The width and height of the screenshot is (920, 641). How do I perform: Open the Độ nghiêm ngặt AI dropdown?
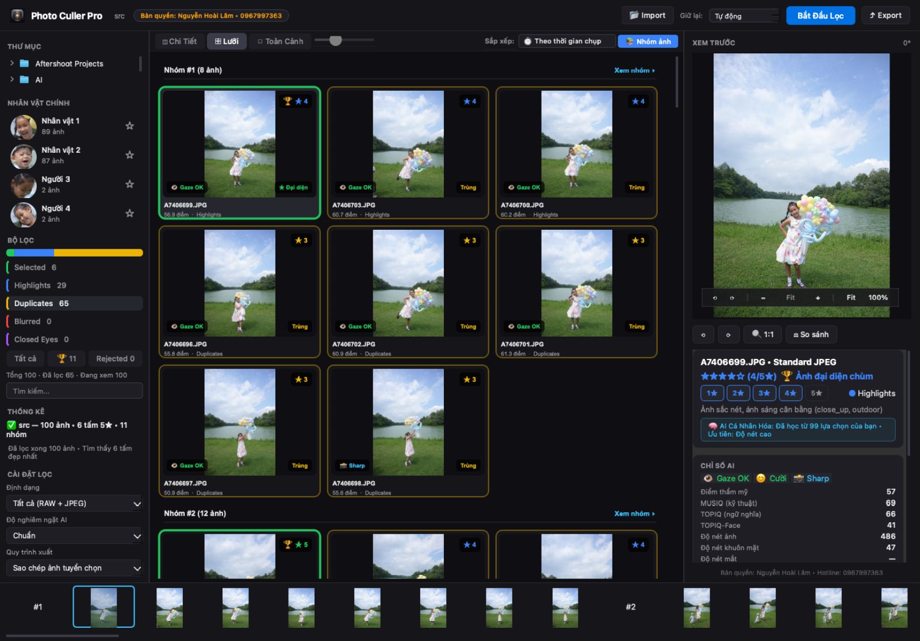click(74, 535)
